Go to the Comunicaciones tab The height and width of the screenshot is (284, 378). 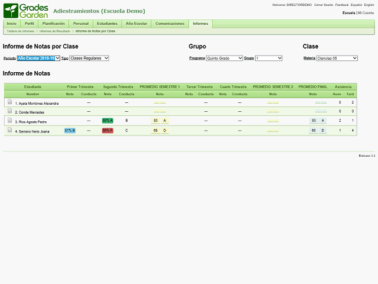point(170,24)
